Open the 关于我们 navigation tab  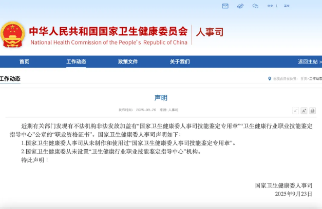180,62
